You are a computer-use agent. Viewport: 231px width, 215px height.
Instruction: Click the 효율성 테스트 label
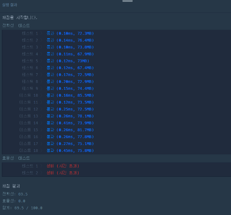pos(16,158)
